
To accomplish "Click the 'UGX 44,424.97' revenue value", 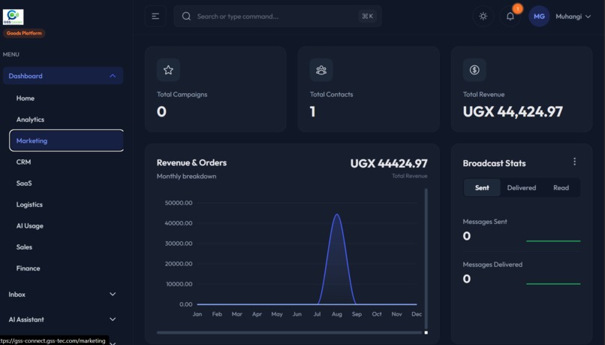I will click(x=513, y=112).
